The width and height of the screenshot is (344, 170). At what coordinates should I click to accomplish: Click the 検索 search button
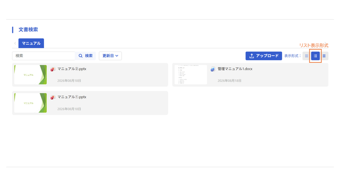[85, 56]
